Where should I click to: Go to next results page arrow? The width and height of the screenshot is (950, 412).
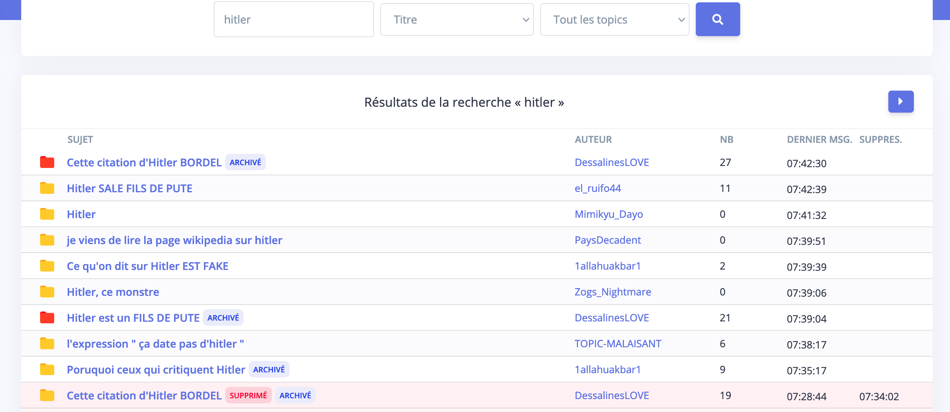(x=901, y=102)
